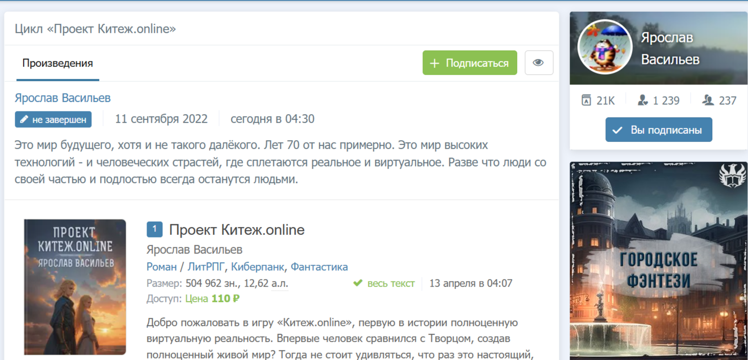748x360 pixels.
Task: Click the eagle logo on banner
Action: coord(732,176)
